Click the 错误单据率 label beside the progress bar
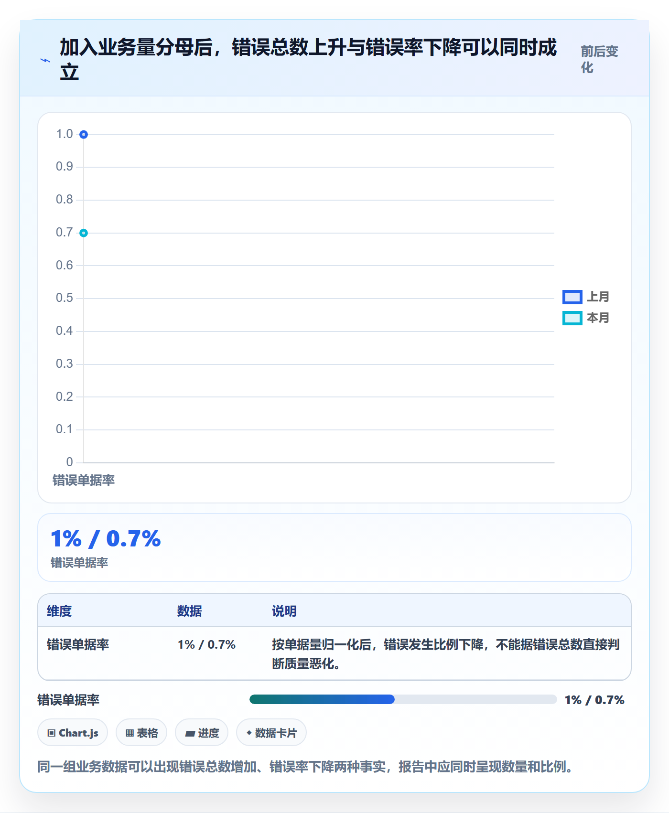 (x=68, y=700)
